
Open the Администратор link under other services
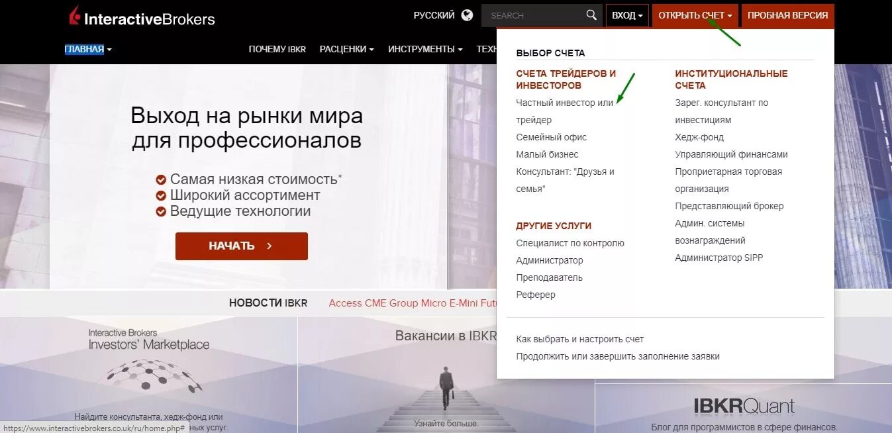click(x=550, y=260)
